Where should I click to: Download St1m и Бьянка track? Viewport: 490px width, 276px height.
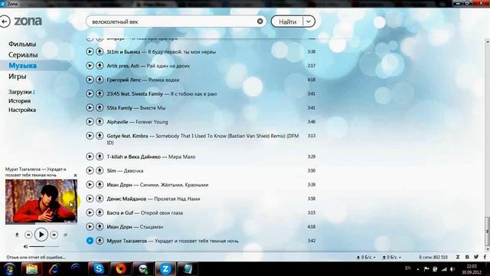pos(100,51)
